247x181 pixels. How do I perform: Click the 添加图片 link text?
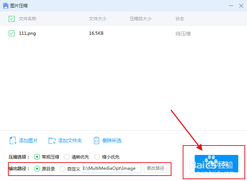28,140
